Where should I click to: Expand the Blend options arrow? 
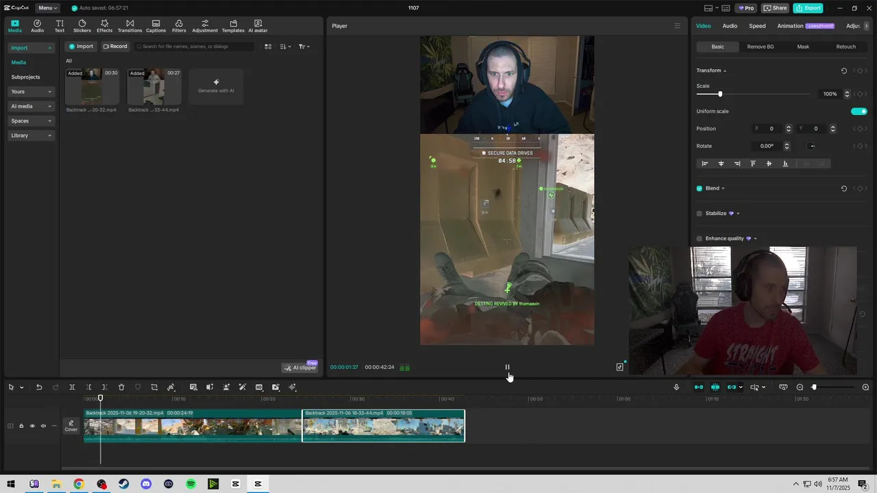(723, 188)
